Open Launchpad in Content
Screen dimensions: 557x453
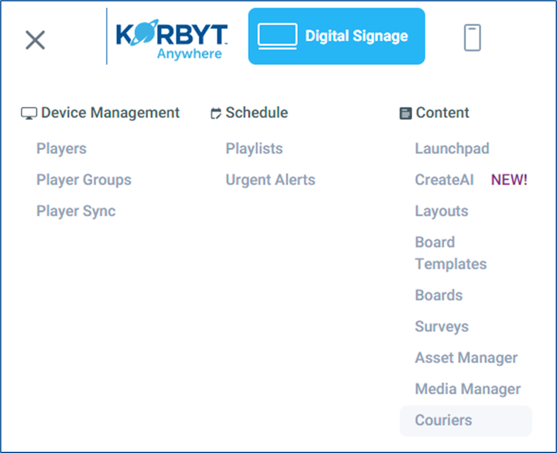point(452,148)
